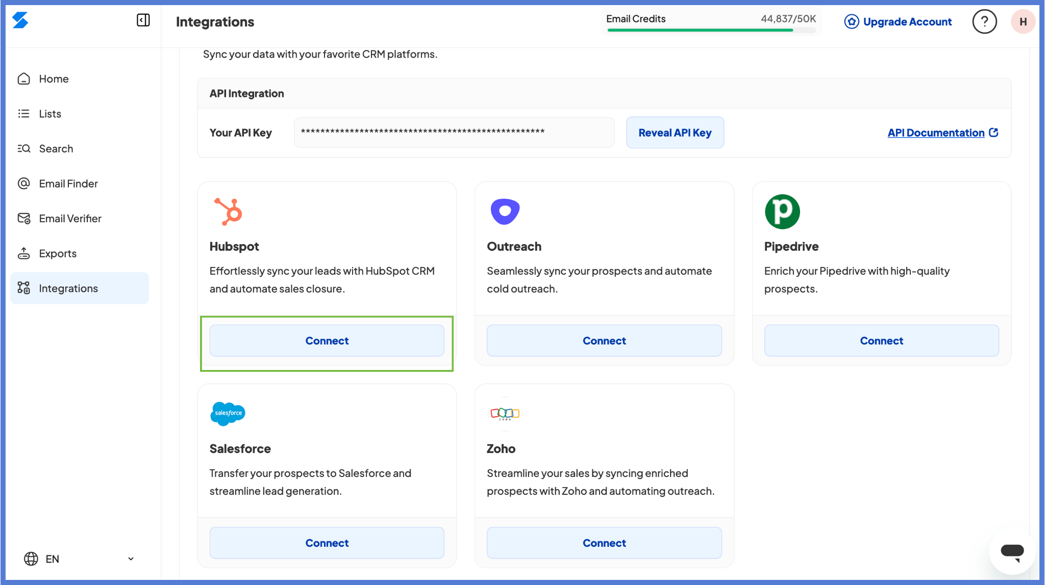Click the HubSpot logo

[x=228, y=211]
